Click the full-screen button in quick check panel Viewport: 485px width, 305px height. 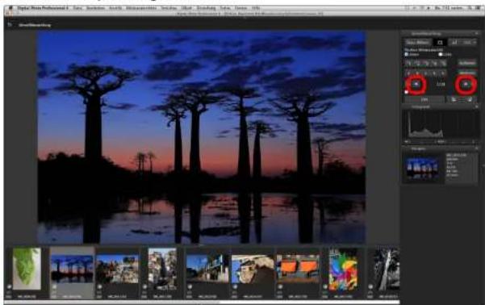pos(417,43)
